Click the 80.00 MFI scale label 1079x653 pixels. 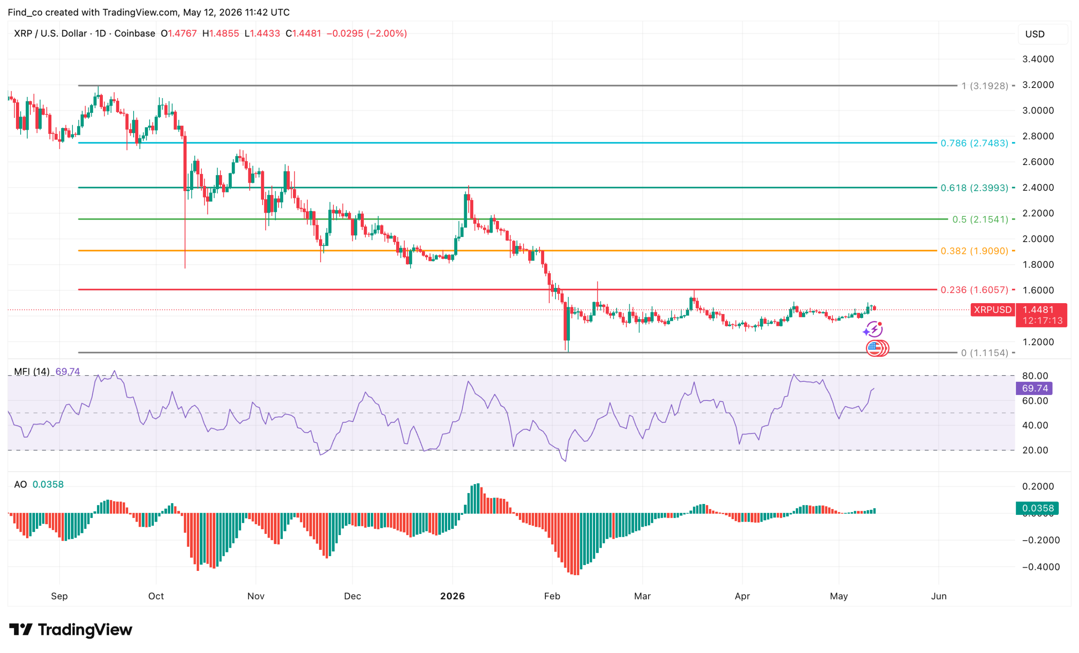click(x=1035, y=376)
